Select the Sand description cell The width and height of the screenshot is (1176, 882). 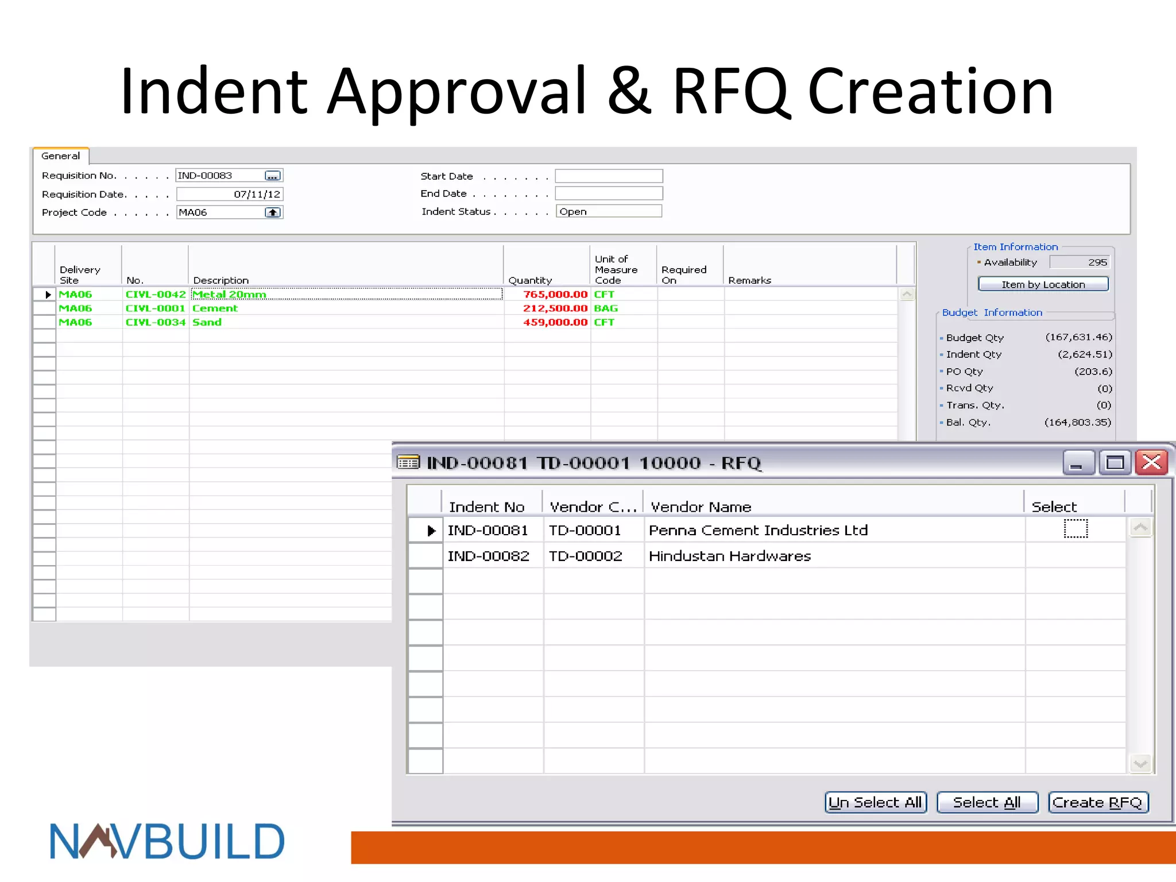(x=347, y=322)
